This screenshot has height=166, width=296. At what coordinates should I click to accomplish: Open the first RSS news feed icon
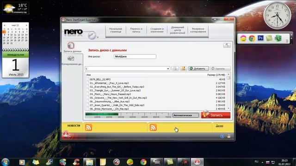point(88,127)
